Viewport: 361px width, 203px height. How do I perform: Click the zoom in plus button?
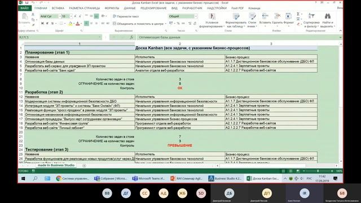point(332,171)
